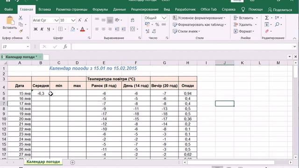Screen dimensions: 299x168
Task: Click the red Font color A icon
Action: (x=82, y=29)
